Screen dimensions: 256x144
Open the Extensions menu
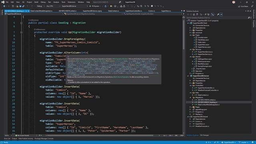point(72,2)
